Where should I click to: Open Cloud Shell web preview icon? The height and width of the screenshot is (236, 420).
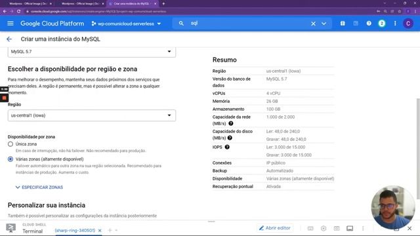point(337,228)
